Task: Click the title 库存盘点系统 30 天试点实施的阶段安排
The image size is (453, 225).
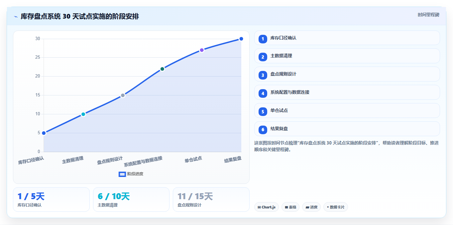Action: [80, 17]
